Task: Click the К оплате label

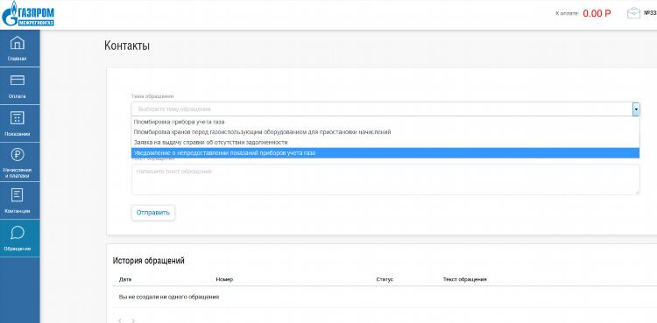Action: pos(568,14)
